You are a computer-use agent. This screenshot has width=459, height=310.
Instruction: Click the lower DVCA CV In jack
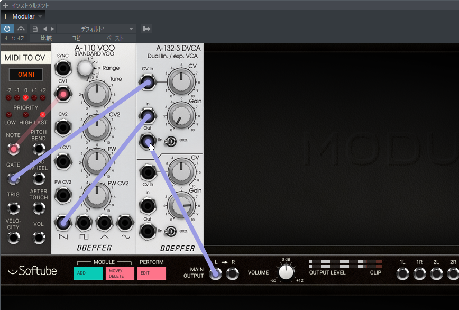coord(148,172)
